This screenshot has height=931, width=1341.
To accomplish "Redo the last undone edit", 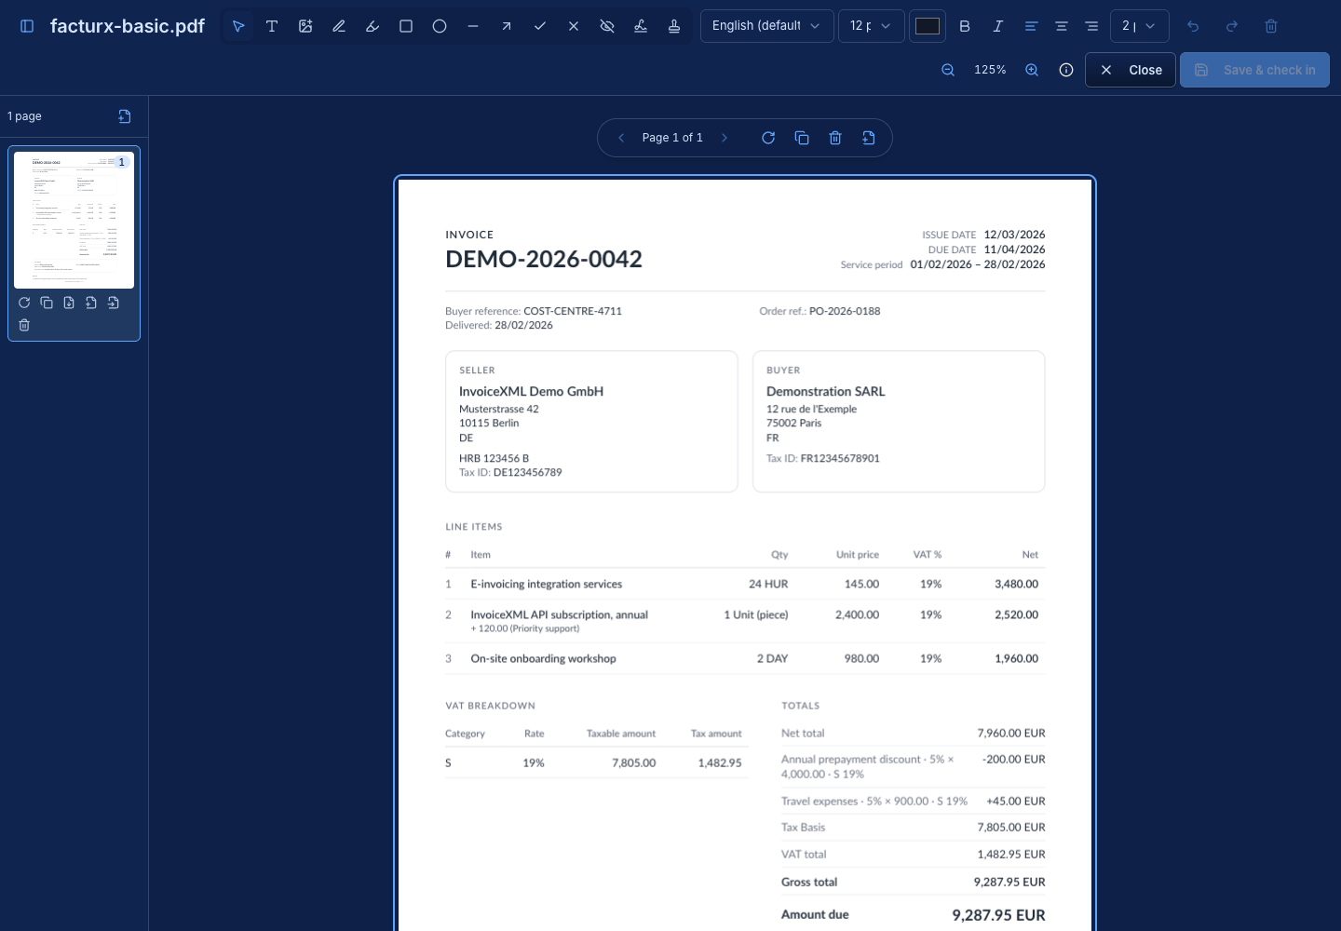I will 1232,26.
